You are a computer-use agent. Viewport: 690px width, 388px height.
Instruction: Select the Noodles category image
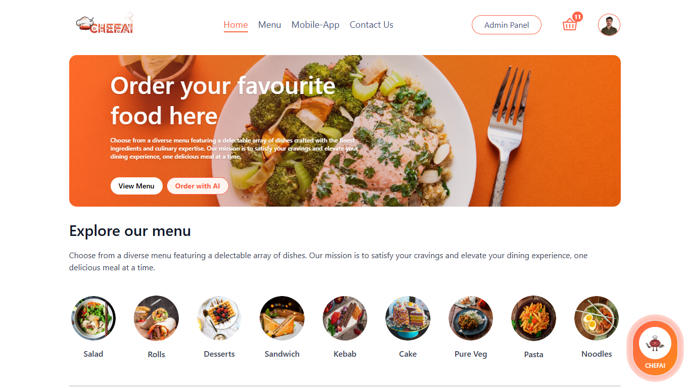(597, 318)
